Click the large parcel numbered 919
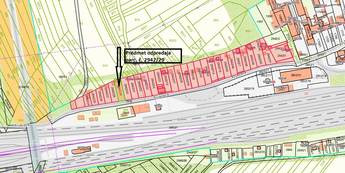 tap(105, 66)
